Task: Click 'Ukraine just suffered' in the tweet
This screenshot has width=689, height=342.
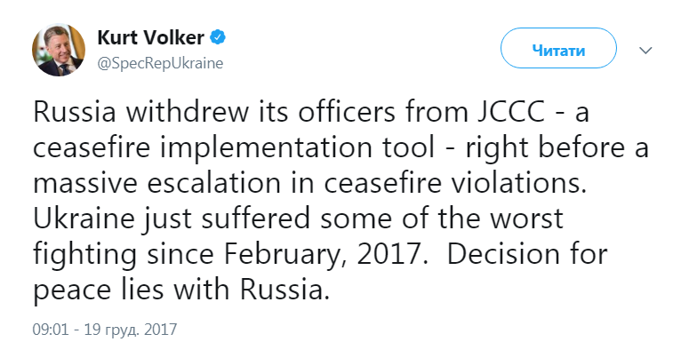Action: [x=173, y=220]
